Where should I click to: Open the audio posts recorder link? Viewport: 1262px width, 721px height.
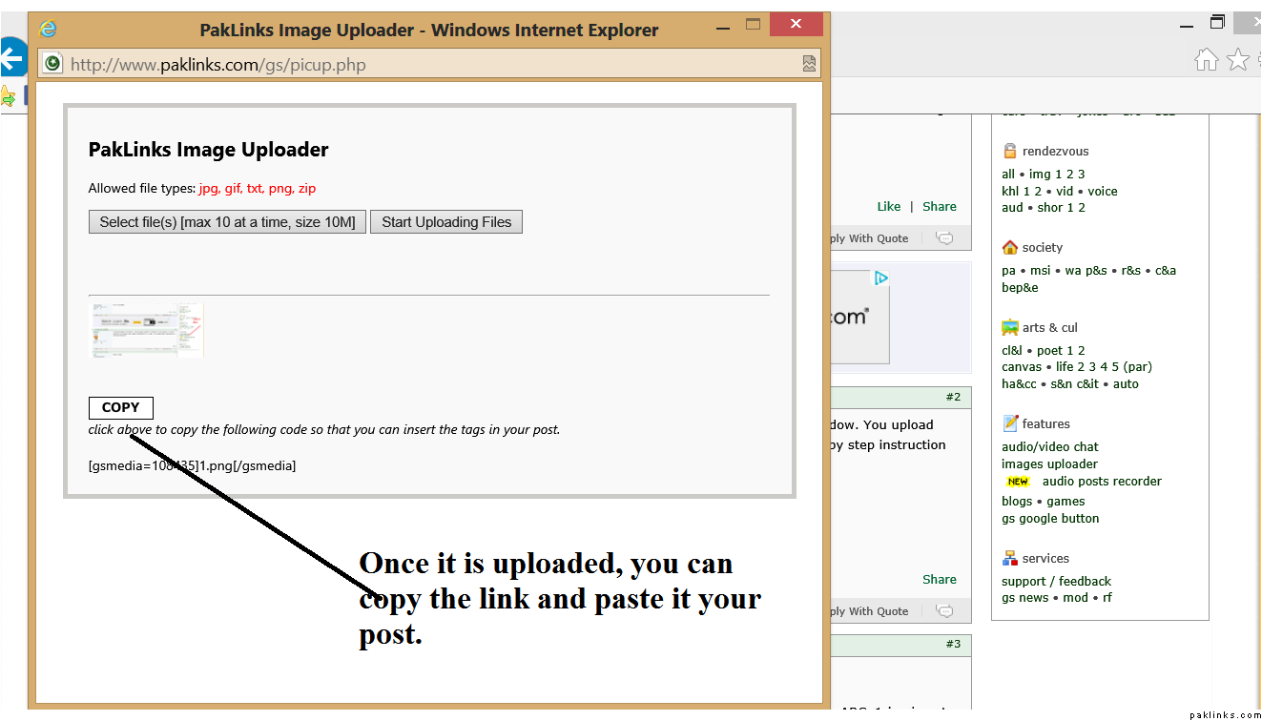1101,482
